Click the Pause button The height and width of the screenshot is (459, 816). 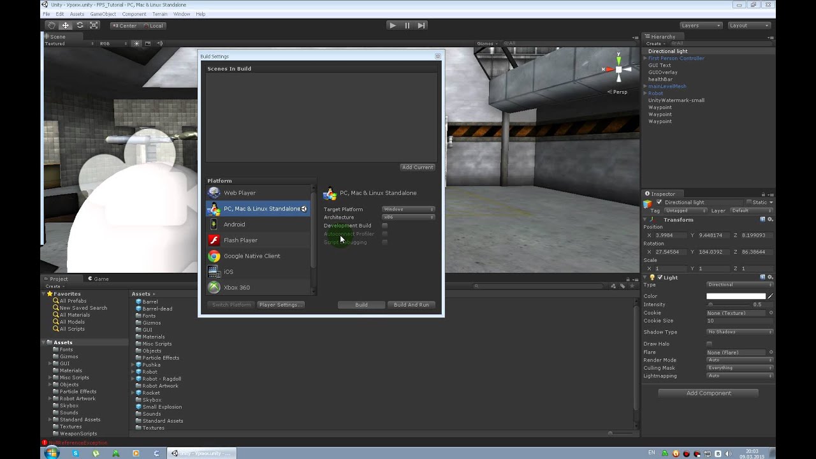tap(407, 25)
